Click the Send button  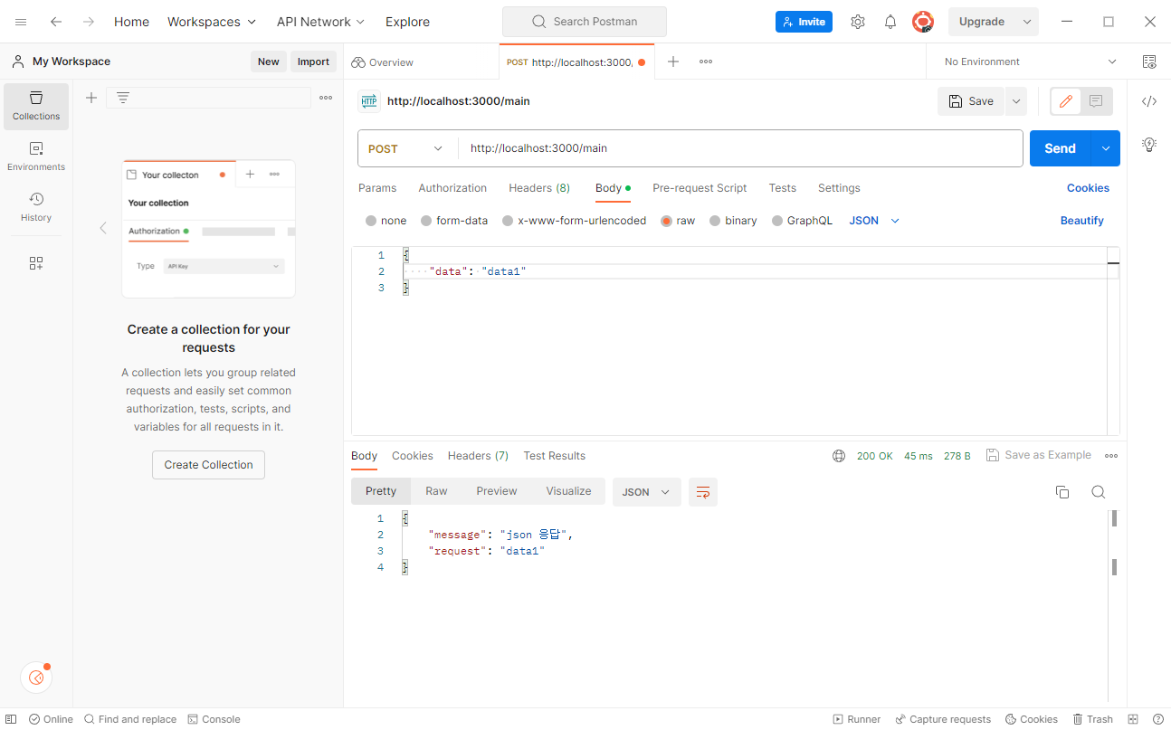1060,148
